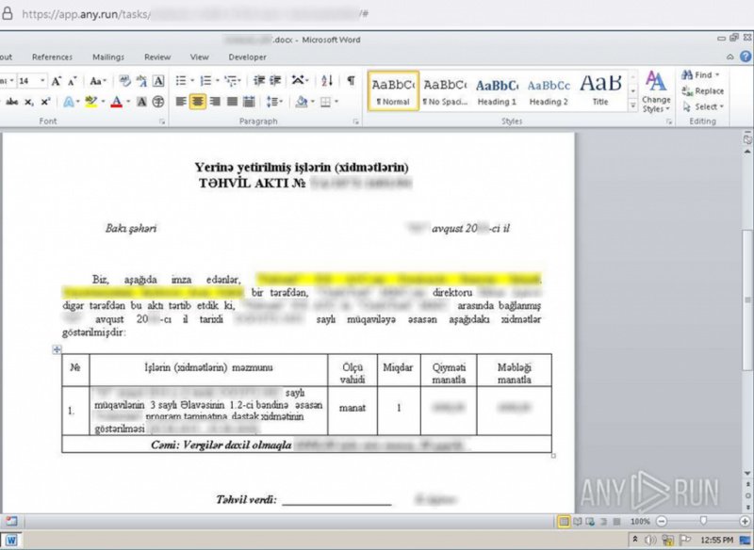Click the Grow Font icon
The height and width of the screenshot is (550, 754).
(x=57, y=81)
